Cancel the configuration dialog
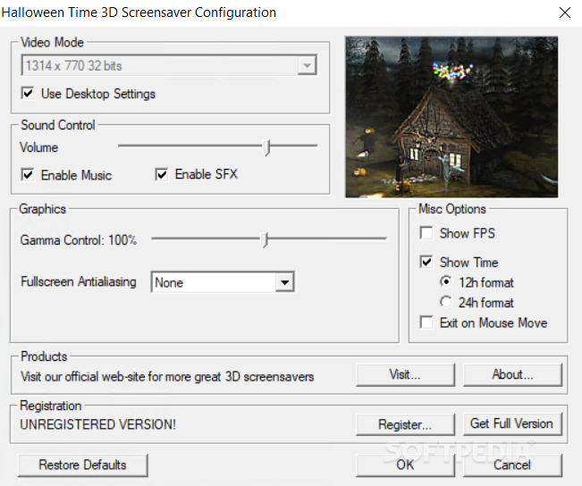Screen dimensions: 582x486 [512, 465]
